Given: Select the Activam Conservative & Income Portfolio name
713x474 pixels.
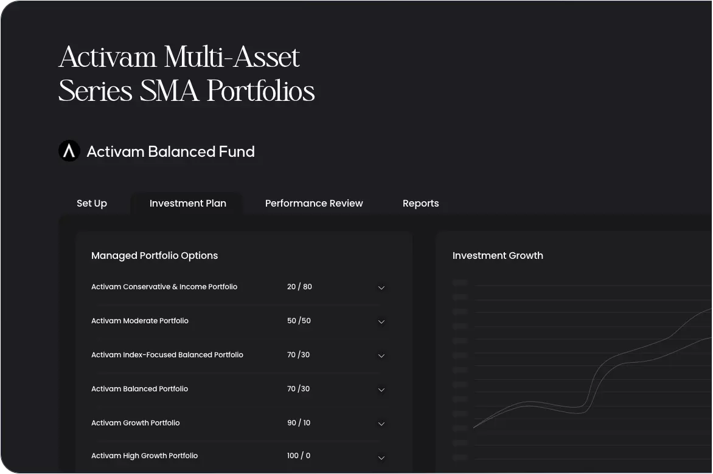Looking at the screenshot, I should tap(164, 286).
